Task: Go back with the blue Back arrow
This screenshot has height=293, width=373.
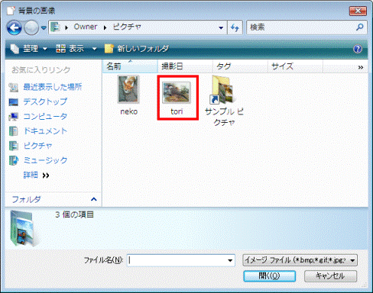Action: [x=15, y=27]
